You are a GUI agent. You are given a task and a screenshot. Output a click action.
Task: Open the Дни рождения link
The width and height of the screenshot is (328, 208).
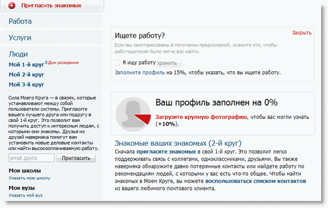[63, 62]
